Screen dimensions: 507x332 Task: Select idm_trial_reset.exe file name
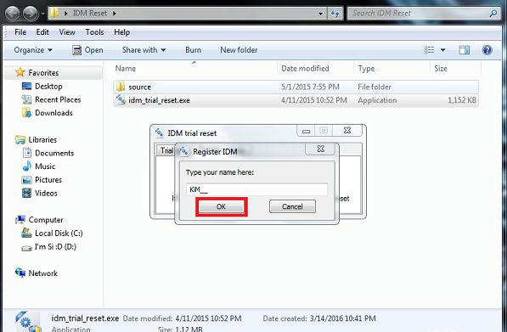[159, 100]
